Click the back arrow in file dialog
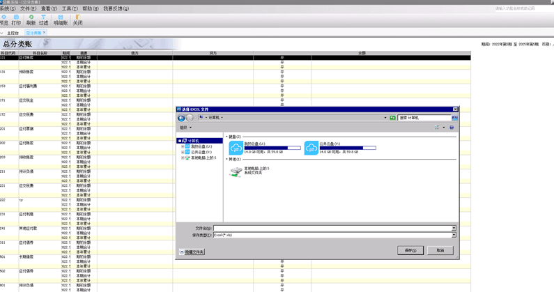 (x=181, y=118)
